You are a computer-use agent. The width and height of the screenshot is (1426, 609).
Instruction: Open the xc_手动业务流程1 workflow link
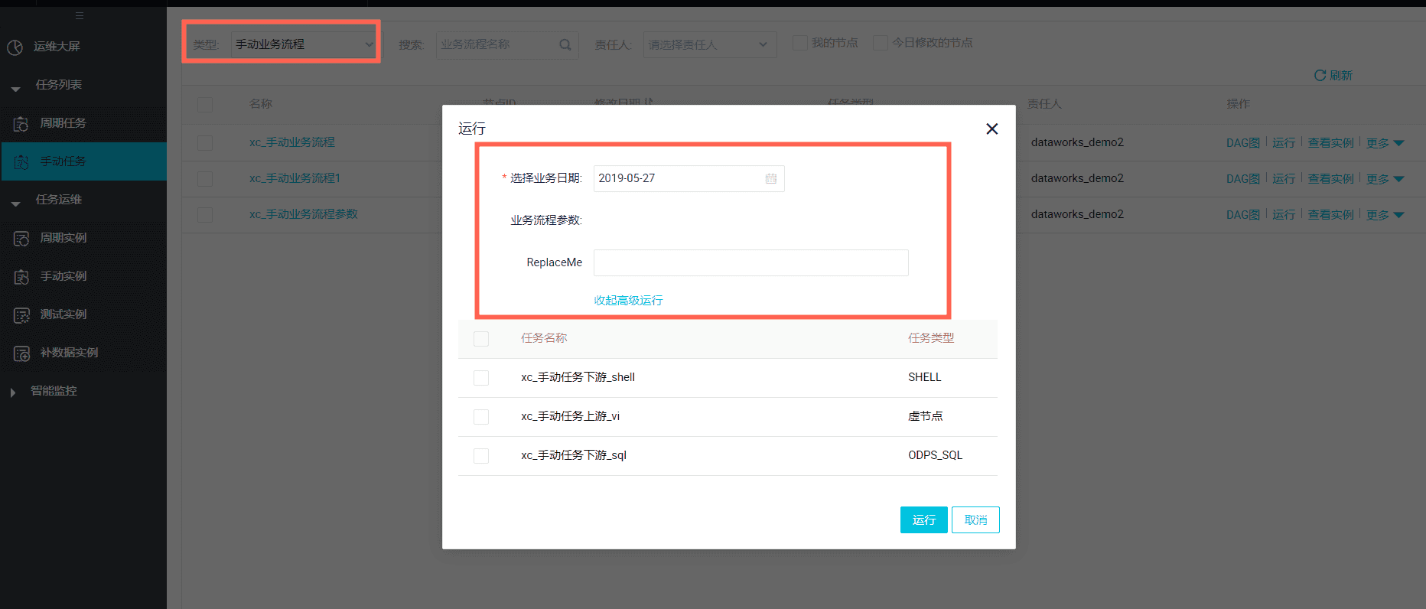pos(295,178)
